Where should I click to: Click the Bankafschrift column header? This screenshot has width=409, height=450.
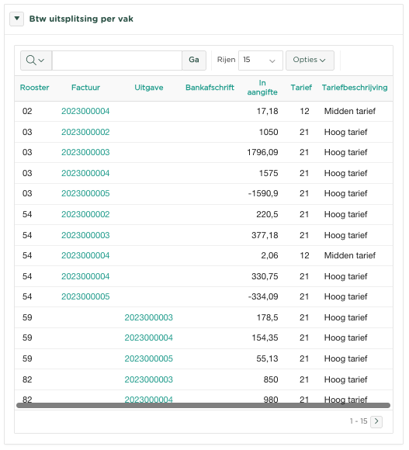(210, 88)
